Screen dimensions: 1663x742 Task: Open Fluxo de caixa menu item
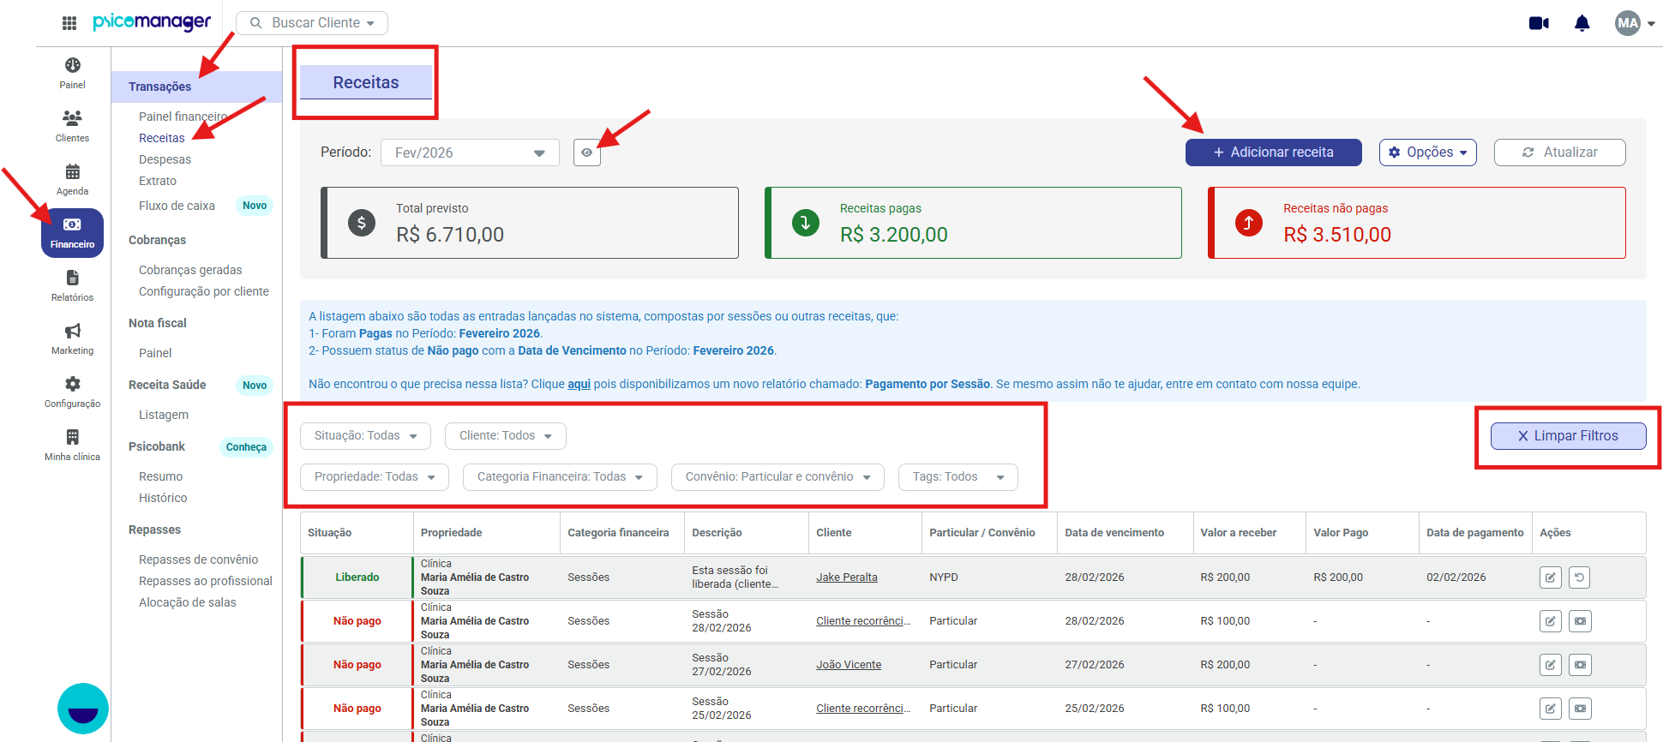point(177,206)
